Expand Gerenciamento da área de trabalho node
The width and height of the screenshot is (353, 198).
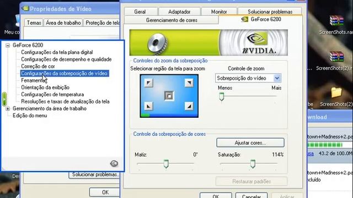[x=8, y=109]
